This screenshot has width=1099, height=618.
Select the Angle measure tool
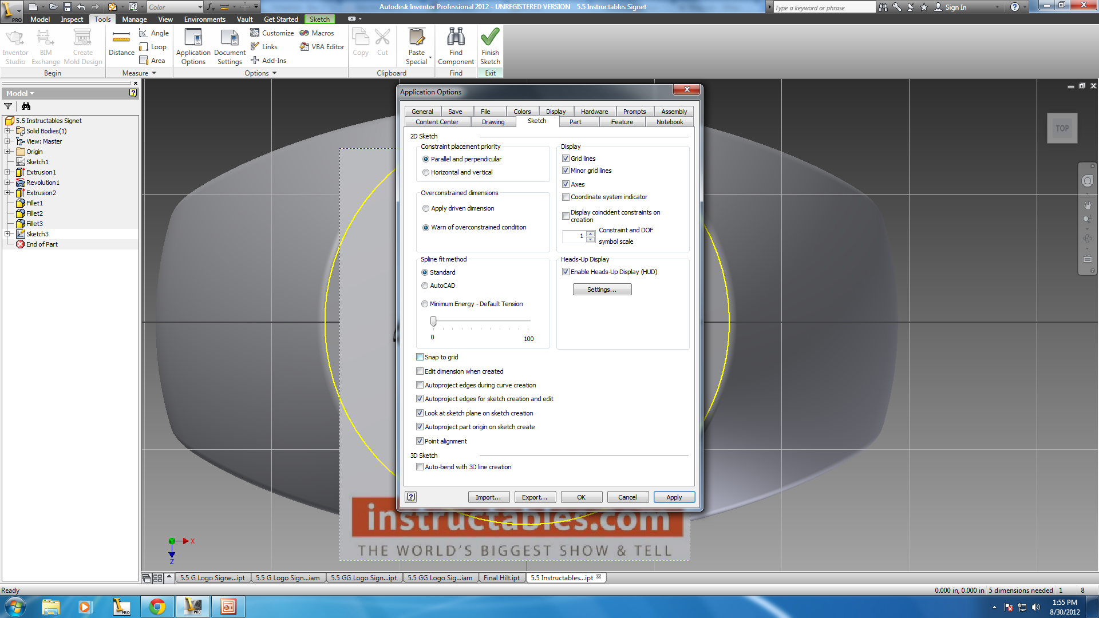154,33
